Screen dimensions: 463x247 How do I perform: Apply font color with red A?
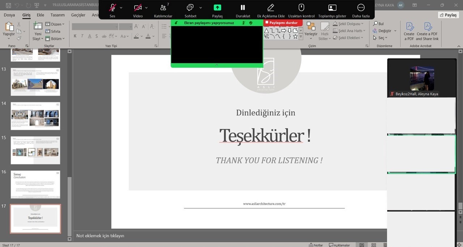tap(148, 36)
